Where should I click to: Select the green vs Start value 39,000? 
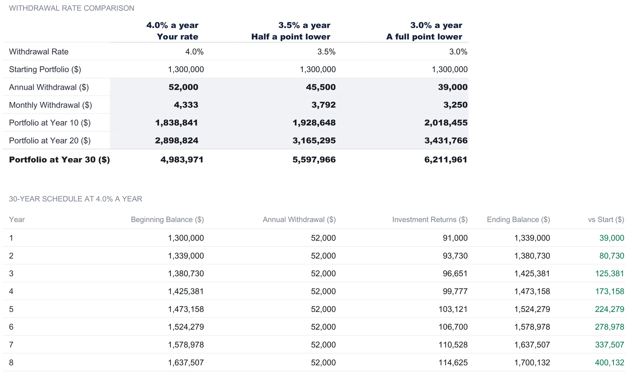612,238
